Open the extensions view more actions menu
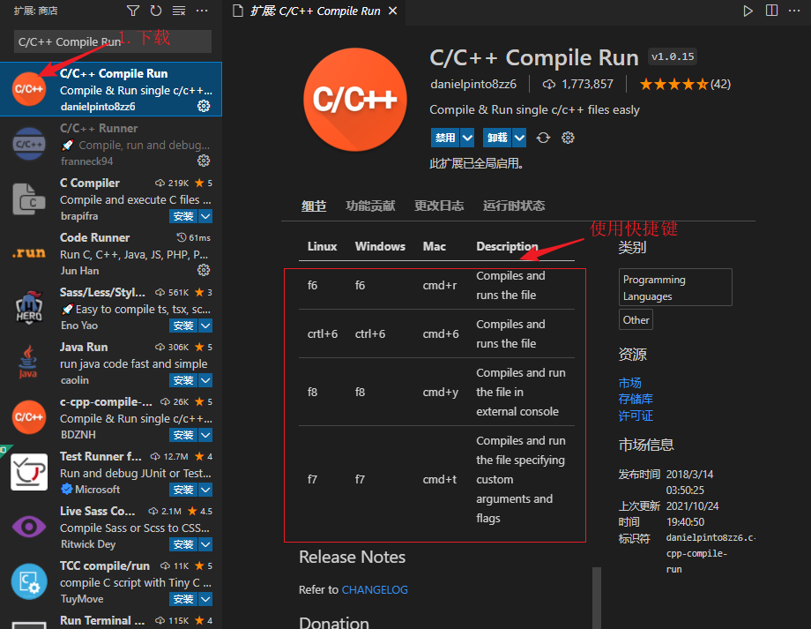 pos(202,11)
